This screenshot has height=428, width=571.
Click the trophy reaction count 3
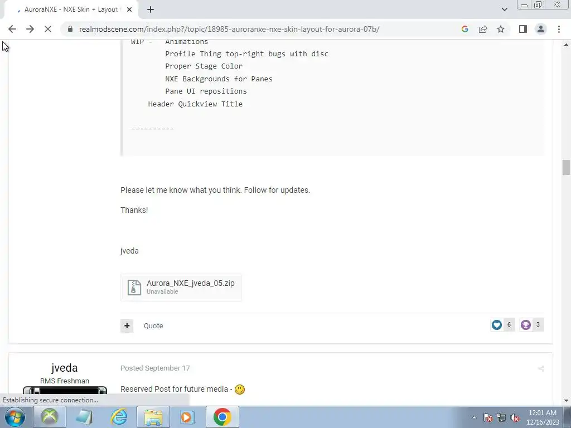click(x=538, y=324)
